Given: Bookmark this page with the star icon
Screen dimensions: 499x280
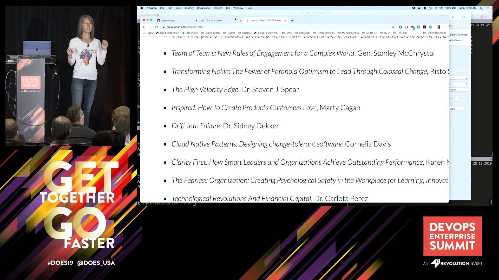Looking at the screenshot, I should pyautogui.click(x=393, y=27).
